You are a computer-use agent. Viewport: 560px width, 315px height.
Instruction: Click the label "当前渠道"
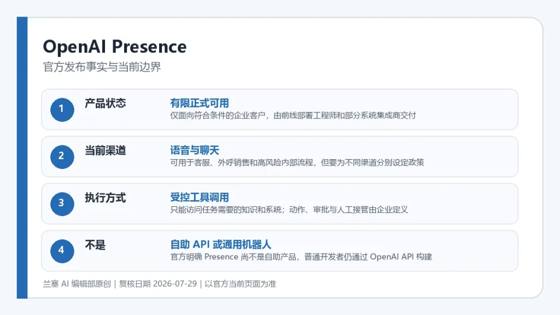[106, 150]
